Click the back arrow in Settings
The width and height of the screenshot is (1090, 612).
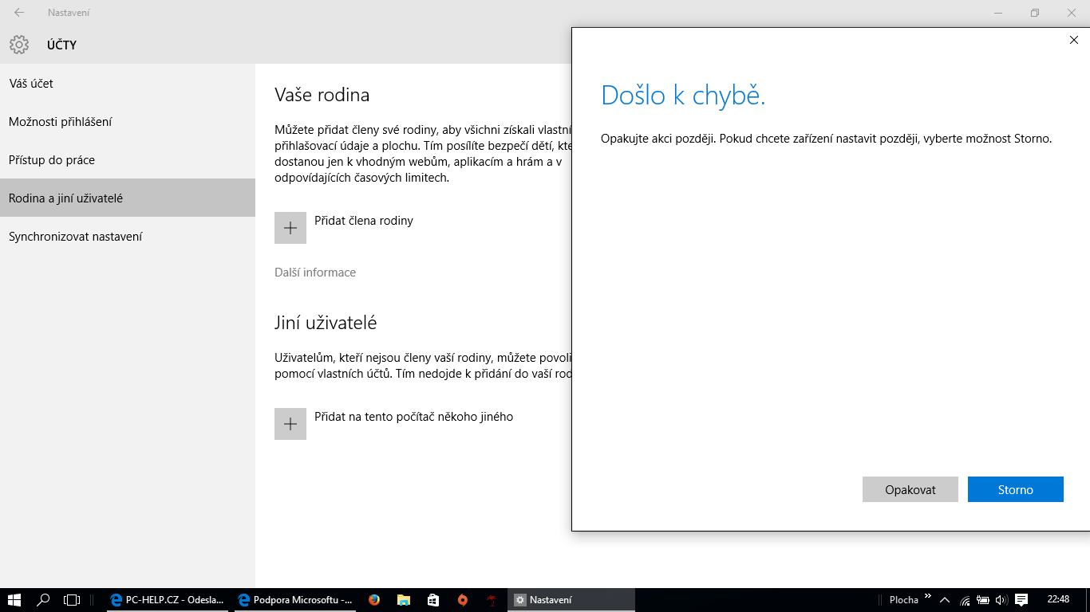[x=19, y=13]
